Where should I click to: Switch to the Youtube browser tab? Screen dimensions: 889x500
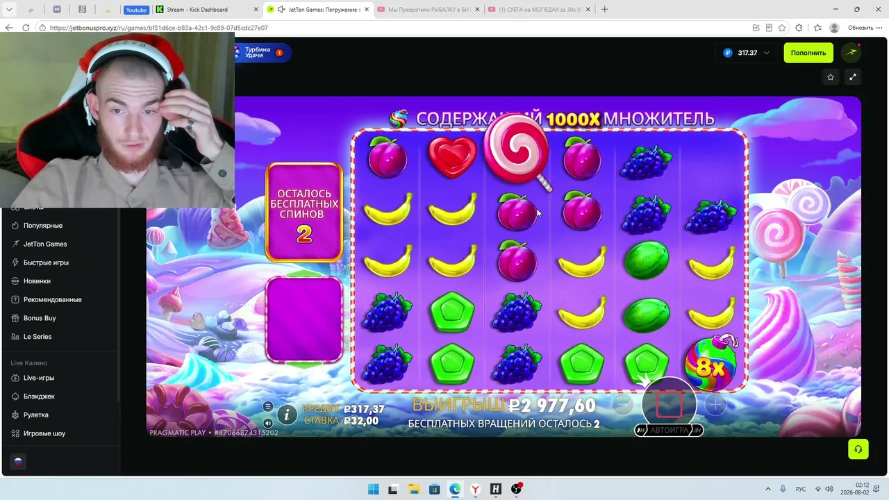[x=136, y=10]
